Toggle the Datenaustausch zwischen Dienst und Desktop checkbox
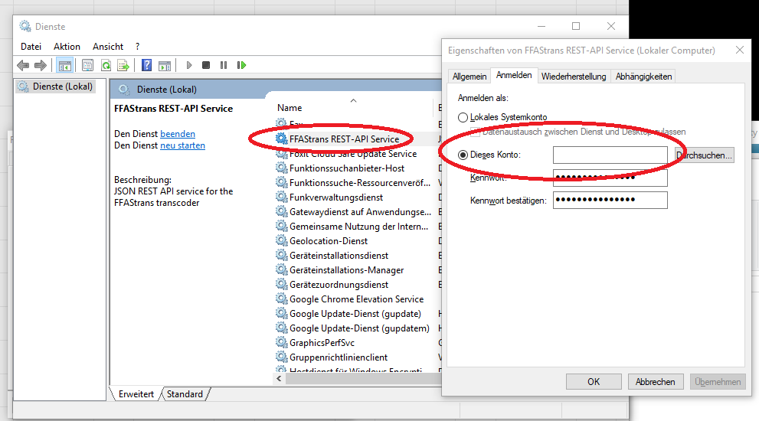The image size is (759, 421). pos(475,132)
